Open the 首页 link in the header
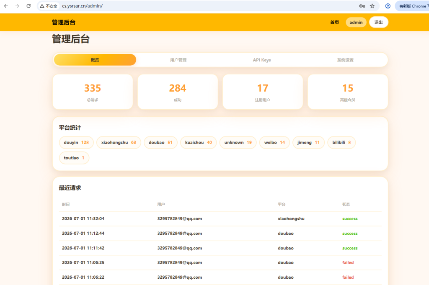The width and height of the screenshot is (429, 285). [334, 23]
